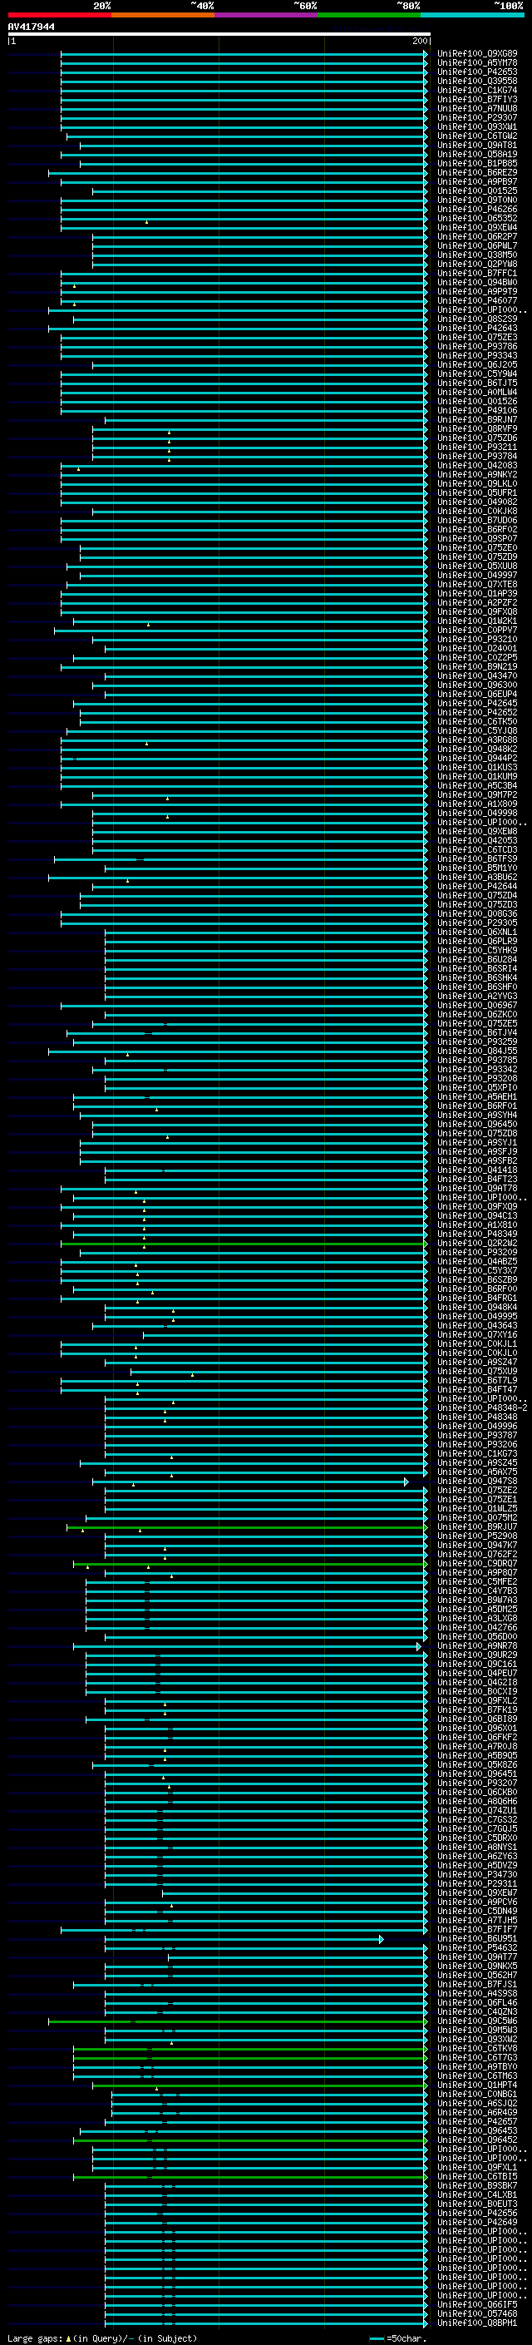Click label UniRef100_Q06967

pyautogui.click(x=477, y=1005)
